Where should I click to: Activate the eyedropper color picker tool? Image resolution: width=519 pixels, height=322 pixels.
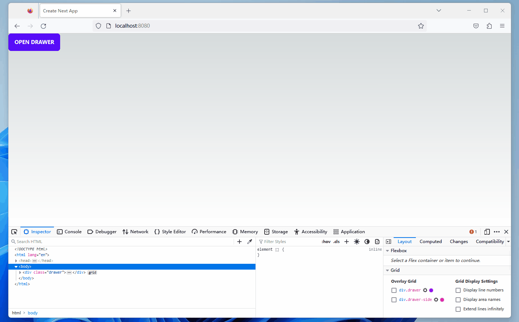[249, 241]
